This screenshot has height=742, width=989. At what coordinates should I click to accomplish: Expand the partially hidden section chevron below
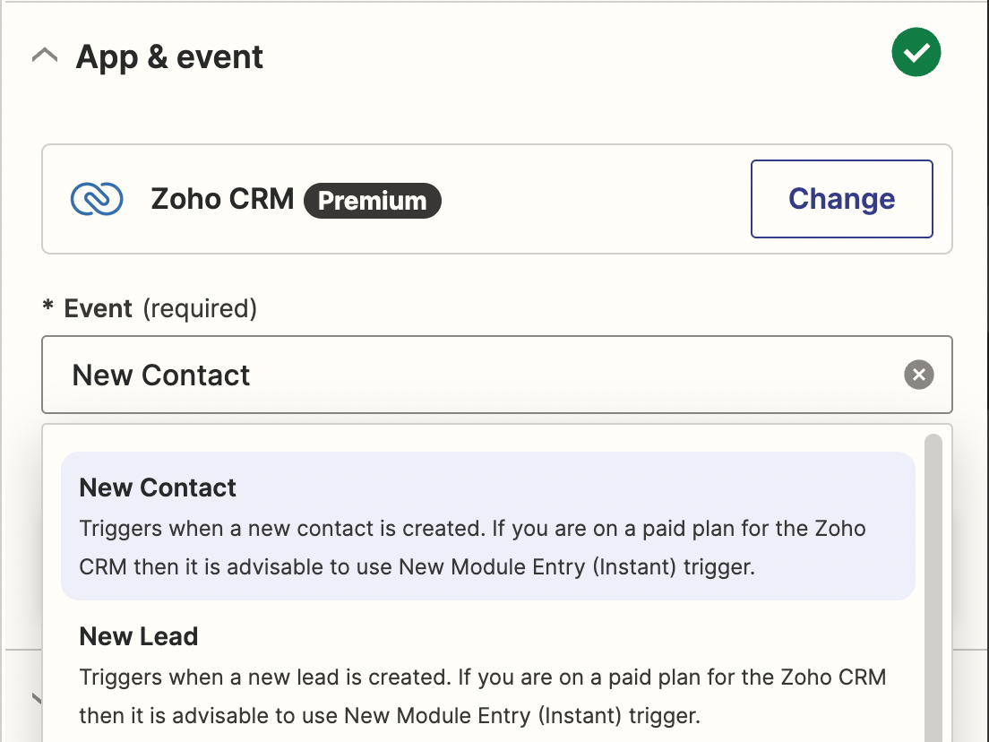tap(36, 697)
